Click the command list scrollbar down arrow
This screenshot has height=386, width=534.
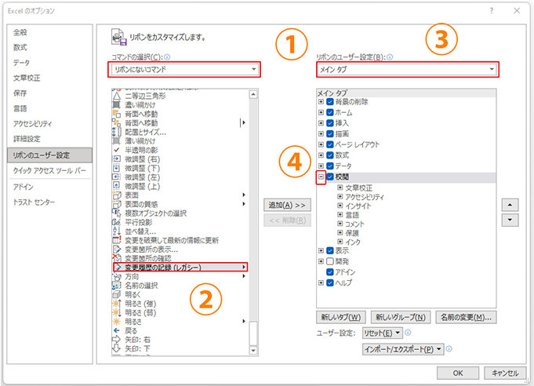[x=253, y=350]
